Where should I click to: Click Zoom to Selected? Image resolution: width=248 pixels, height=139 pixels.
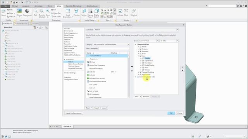pyautogui.click(x=41, y=13)
